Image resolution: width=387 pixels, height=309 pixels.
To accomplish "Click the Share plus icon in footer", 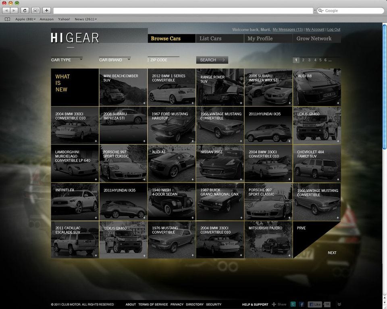I will click(x=274, y=304).
